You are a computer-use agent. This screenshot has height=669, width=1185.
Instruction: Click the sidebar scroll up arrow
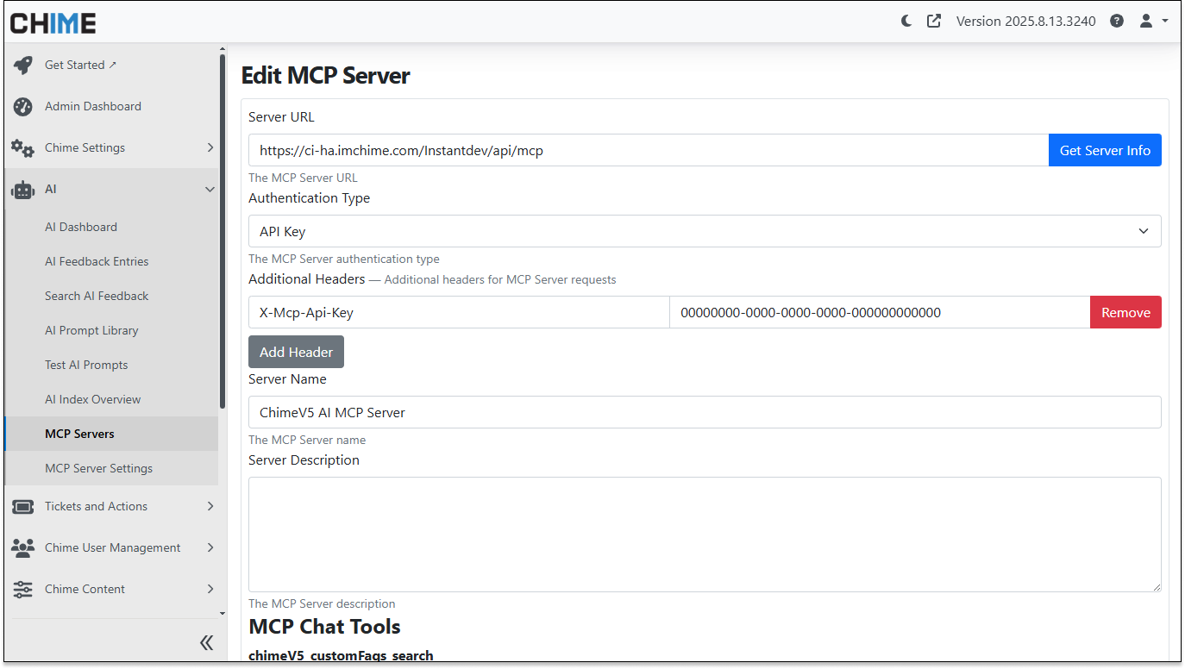(x=223, y=49)
